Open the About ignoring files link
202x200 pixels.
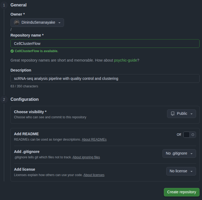[86, 157]
